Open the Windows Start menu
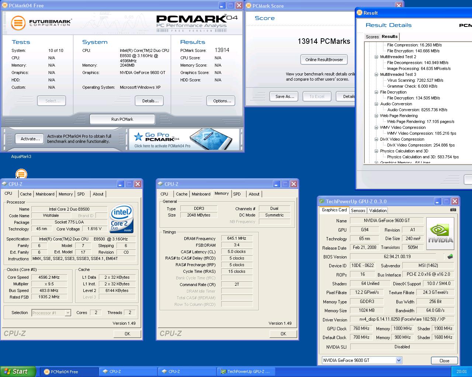Image resolution: width=472 pixels, height=377 pixels. click(18, 371)
